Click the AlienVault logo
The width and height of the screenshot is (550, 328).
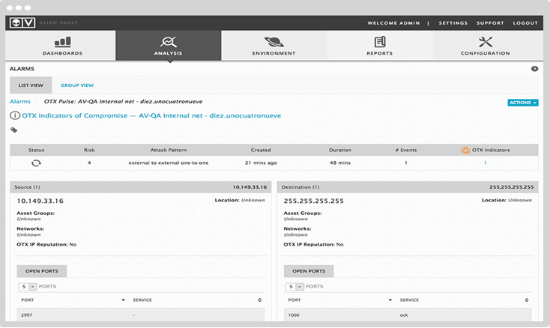point(22,22)
